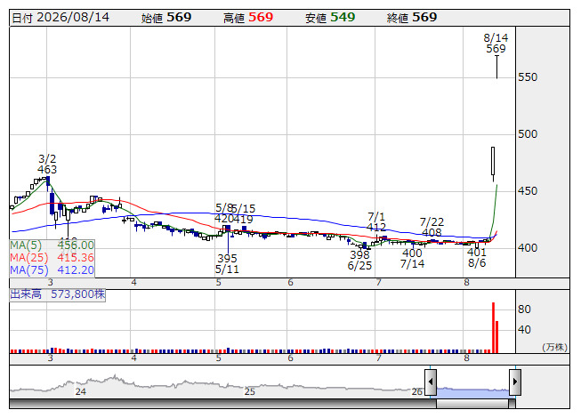581x418 pixels.
Task: Click the large white candlestick near 490
Action: point(493,161)
